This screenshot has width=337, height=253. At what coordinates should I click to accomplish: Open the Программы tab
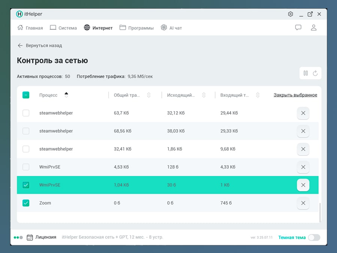tap(137, 28)
